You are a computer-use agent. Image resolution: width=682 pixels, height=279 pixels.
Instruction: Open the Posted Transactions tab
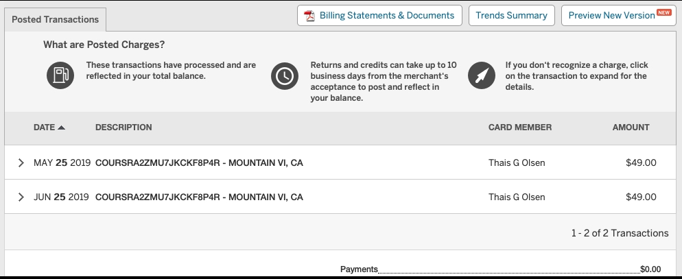[x=56, y=20]
